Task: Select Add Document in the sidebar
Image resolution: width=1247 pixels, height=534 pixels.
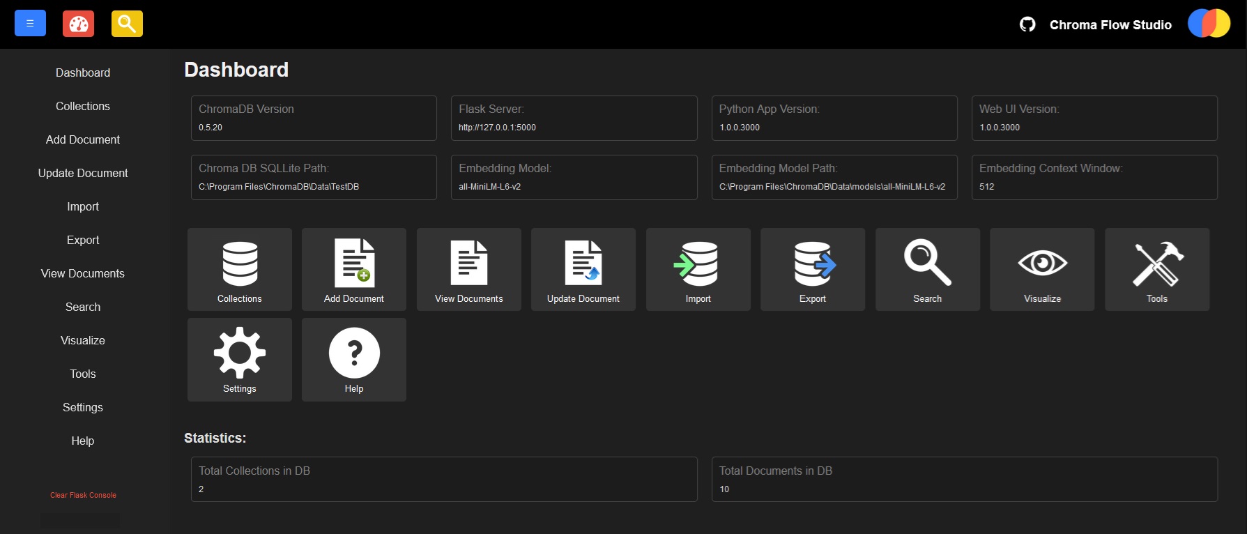Action: pyautogui.click(x=83, y=139)
